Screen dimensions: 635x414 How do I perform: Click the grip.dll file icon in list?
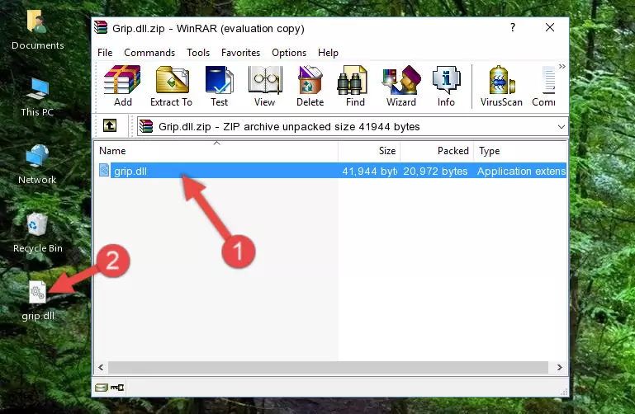point(104,170)
